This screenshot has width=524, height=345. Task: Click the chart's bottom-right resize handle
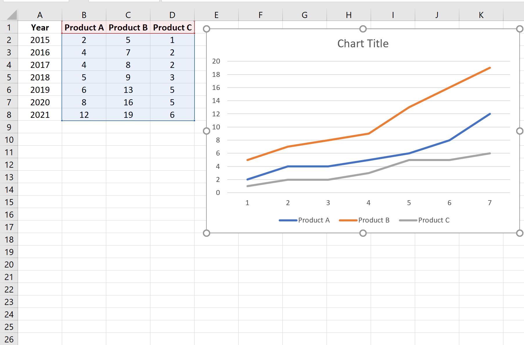click(520, 233)
